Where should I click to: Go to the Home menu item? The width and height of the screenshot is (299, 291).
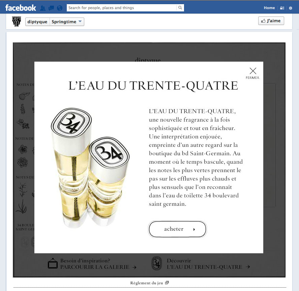click(269, 8)
